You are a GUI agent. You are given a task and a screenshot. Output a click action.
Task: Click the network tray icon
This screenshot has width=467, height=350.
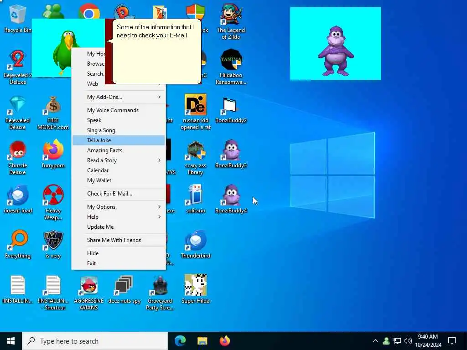(x=397, y=341)
